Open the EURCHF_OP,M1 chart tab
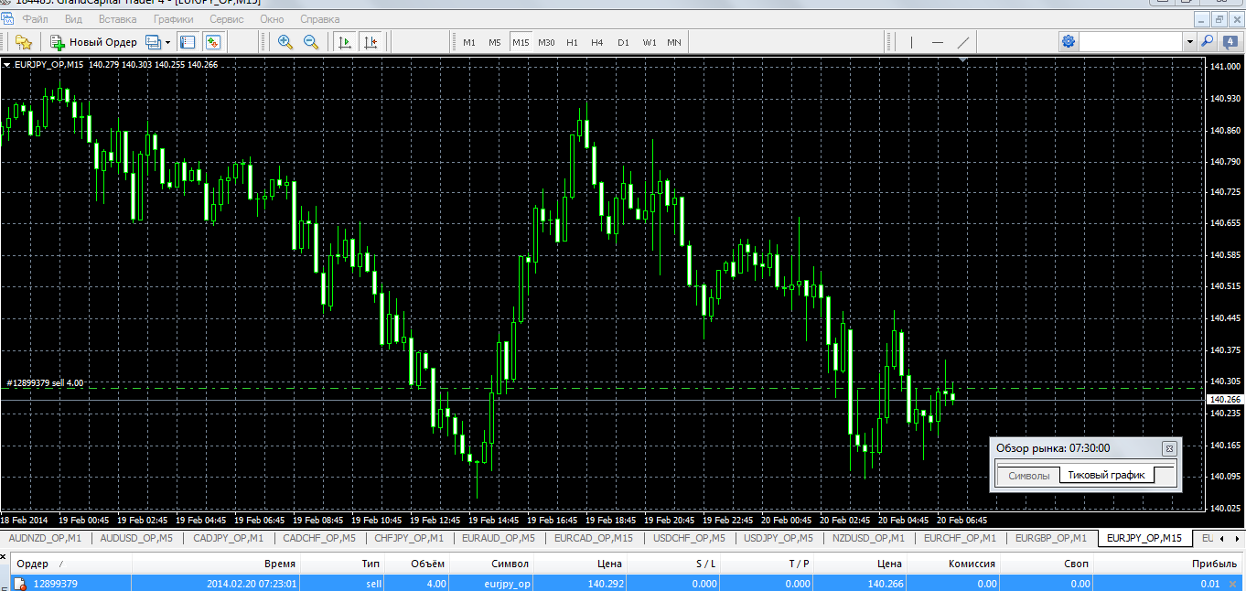This screenshot has height=591, width=1246. coord(961,538)
